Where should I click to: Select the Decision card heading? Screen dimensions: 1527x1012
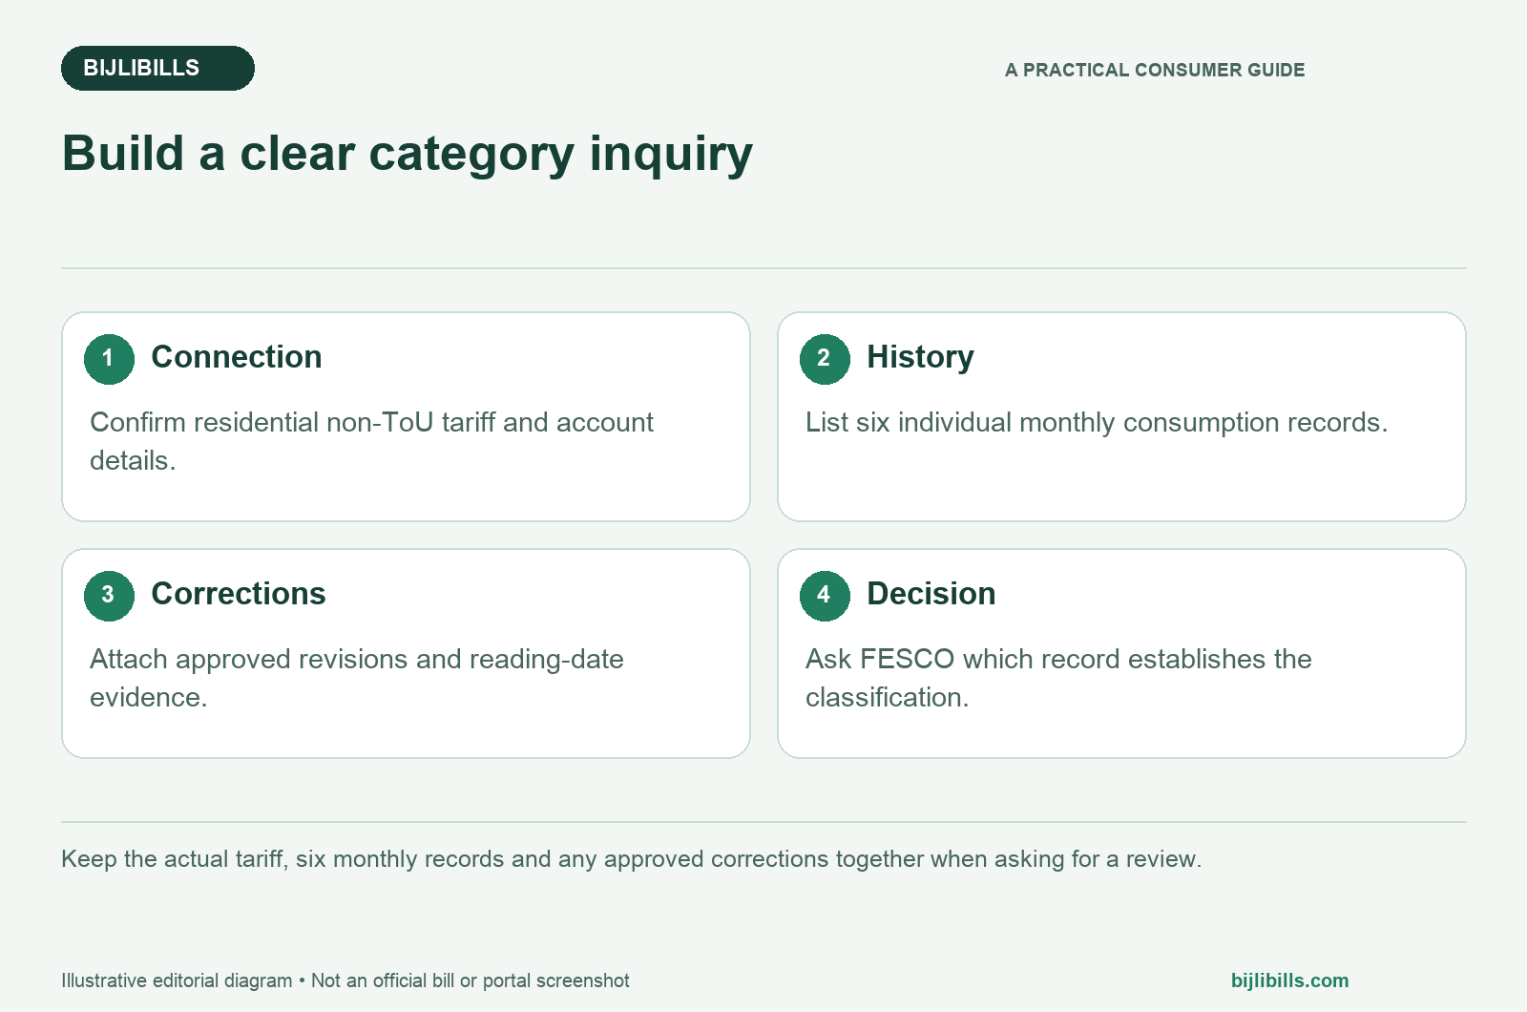tap(931, 594)
